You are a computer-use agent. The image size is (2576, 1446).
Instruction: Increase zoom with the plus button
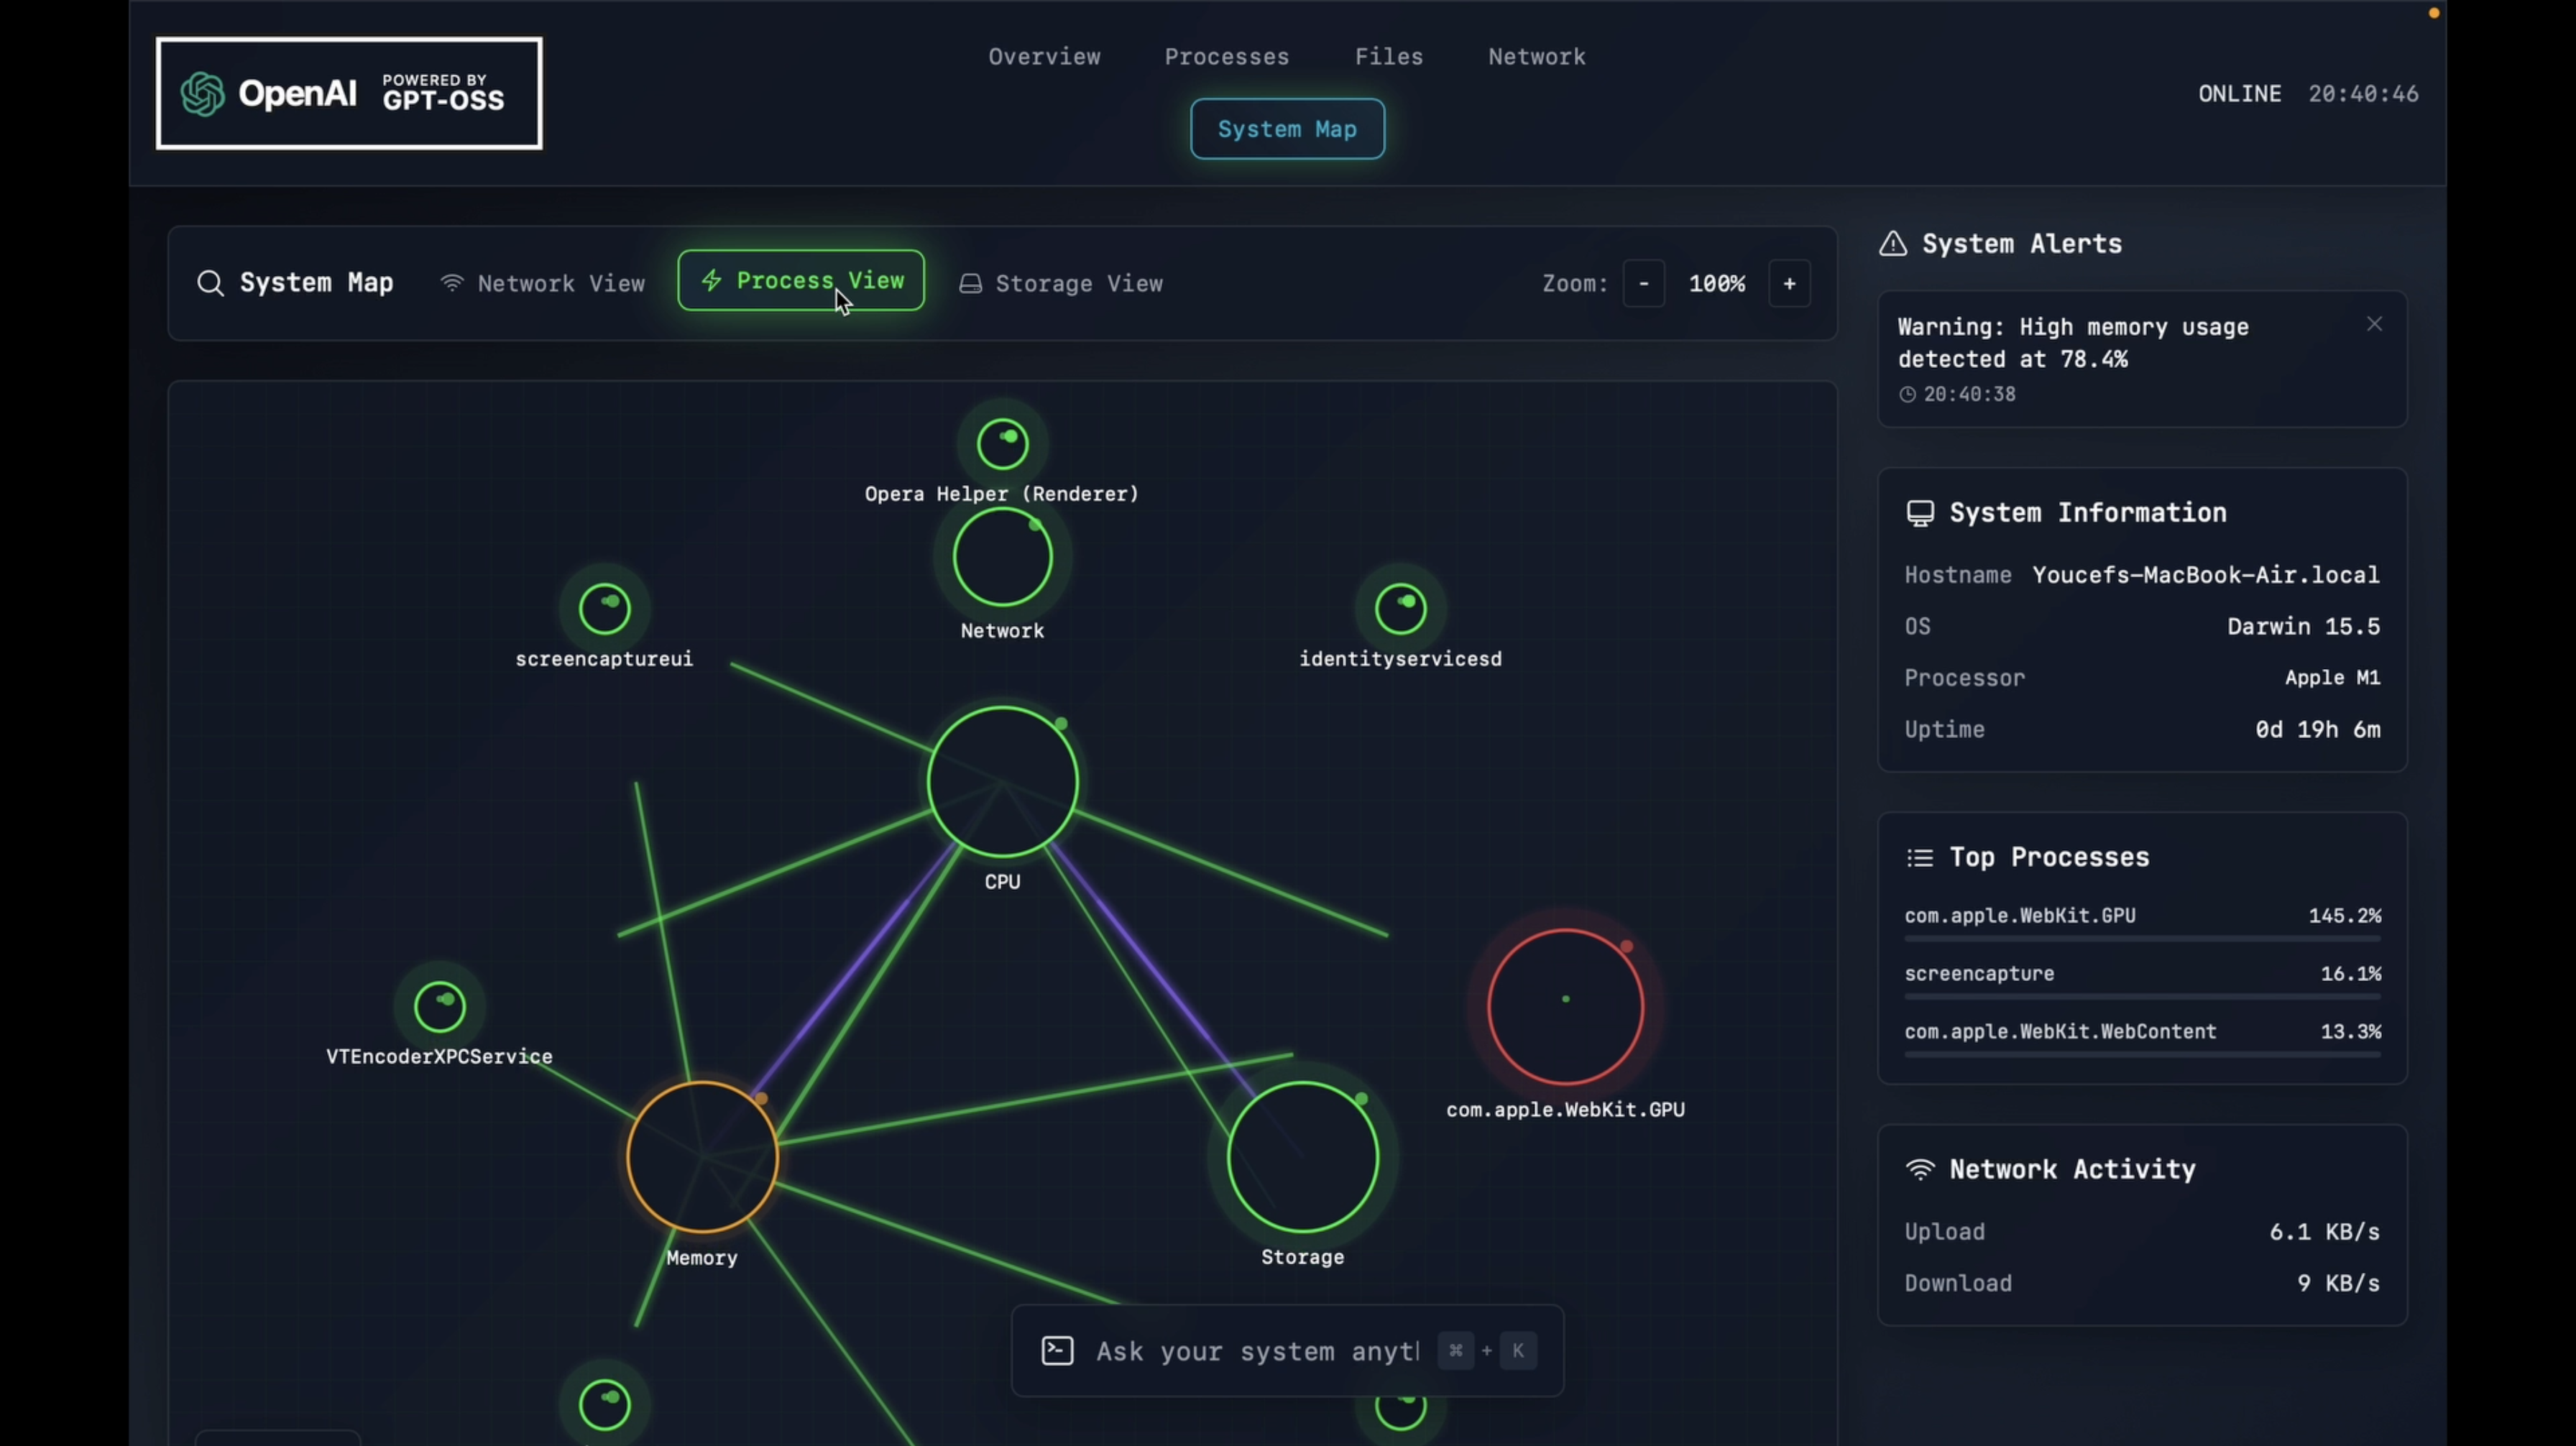1789,284
